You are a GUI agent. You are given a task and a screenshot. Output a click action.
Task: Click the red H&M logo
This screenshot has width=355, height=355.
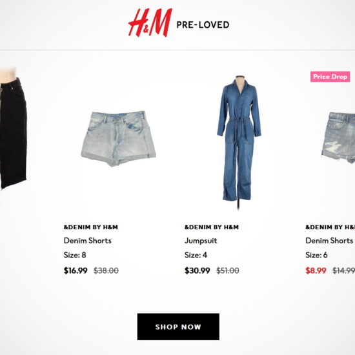(150, 23)
